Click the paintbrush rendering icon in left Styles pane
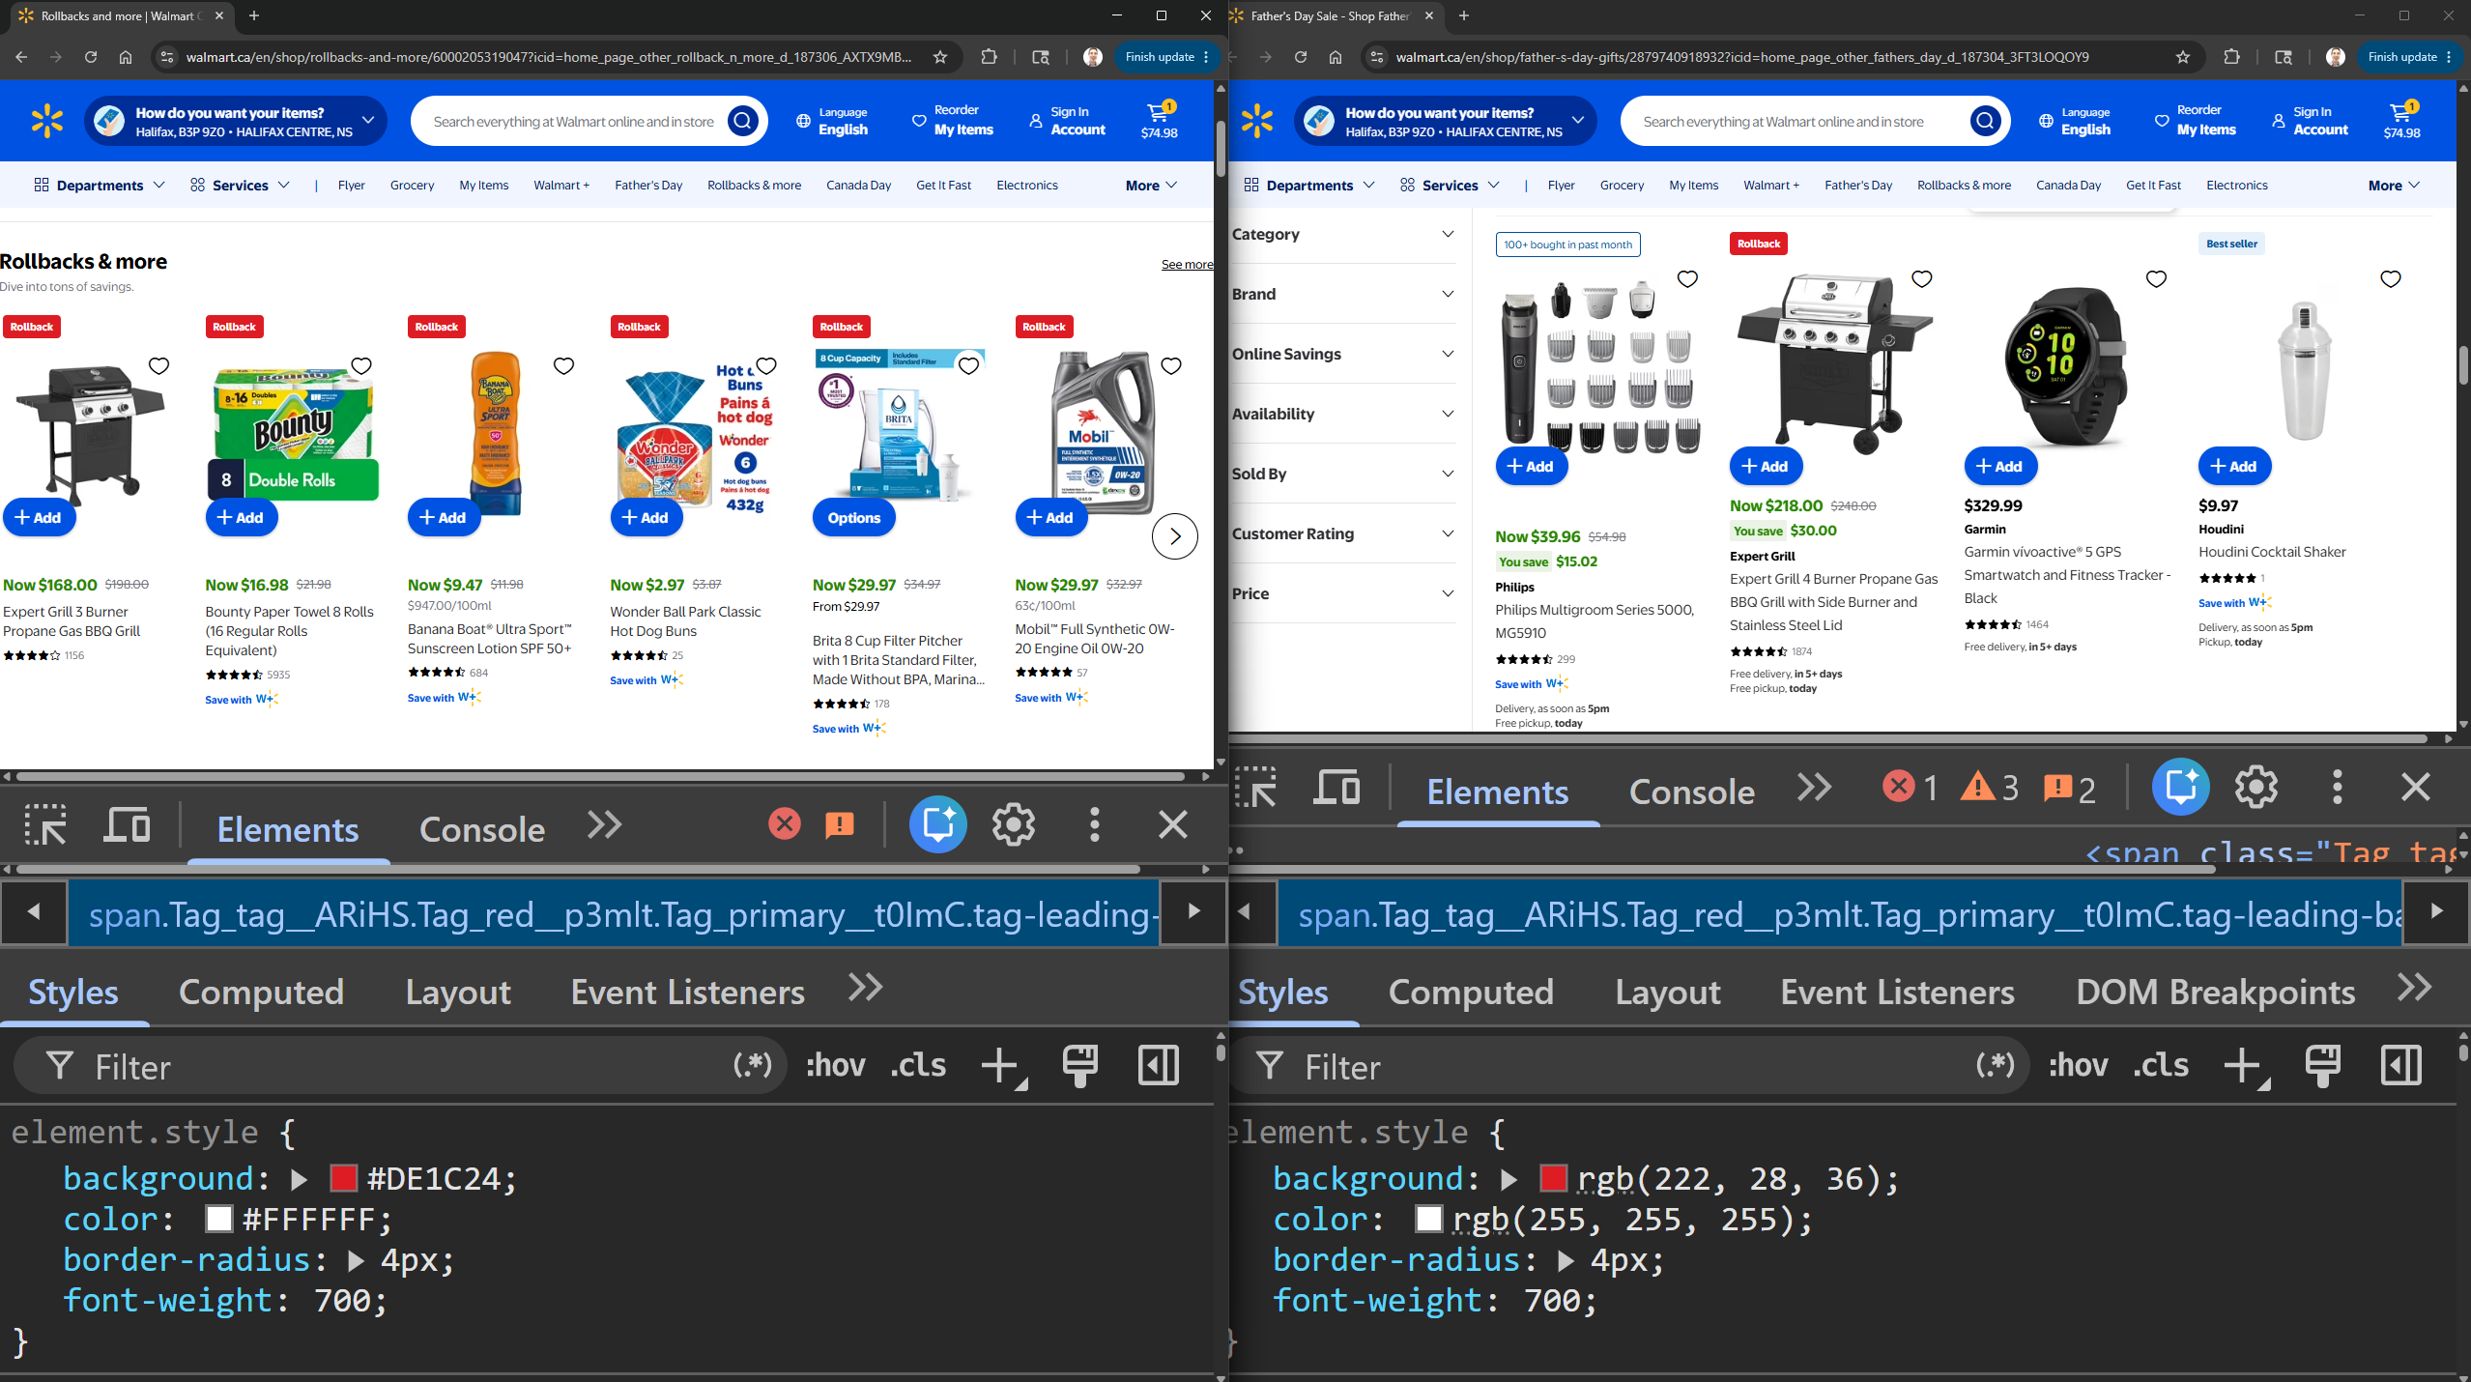 1079,1065
